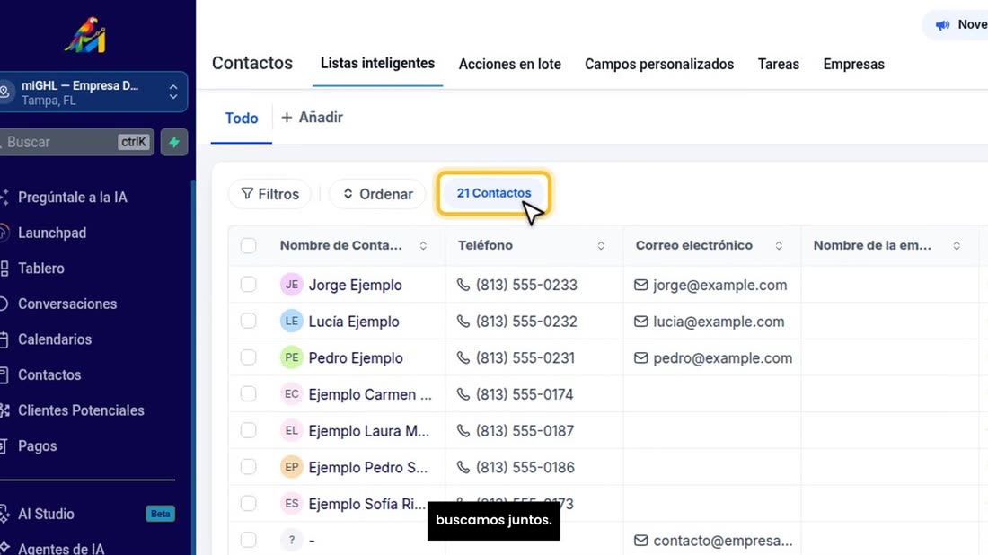
Task: Check the box for the unnamed contact row
Action: pos(248,541)
